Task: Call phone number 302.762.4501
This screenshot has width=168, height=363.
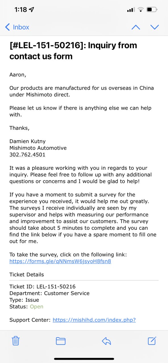Action: tap(27, 155)
